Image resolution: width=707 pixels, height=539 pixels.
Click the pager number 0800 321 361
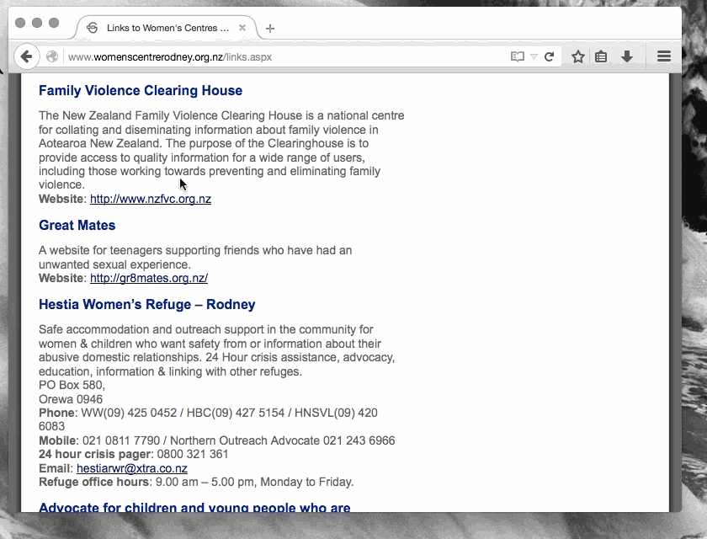click(193, 454)
